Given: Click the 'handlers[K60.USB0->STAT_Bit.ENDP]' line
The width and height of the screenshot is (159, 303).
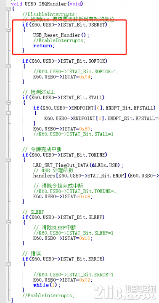Looking at the screenshot, I should [96, 175].
